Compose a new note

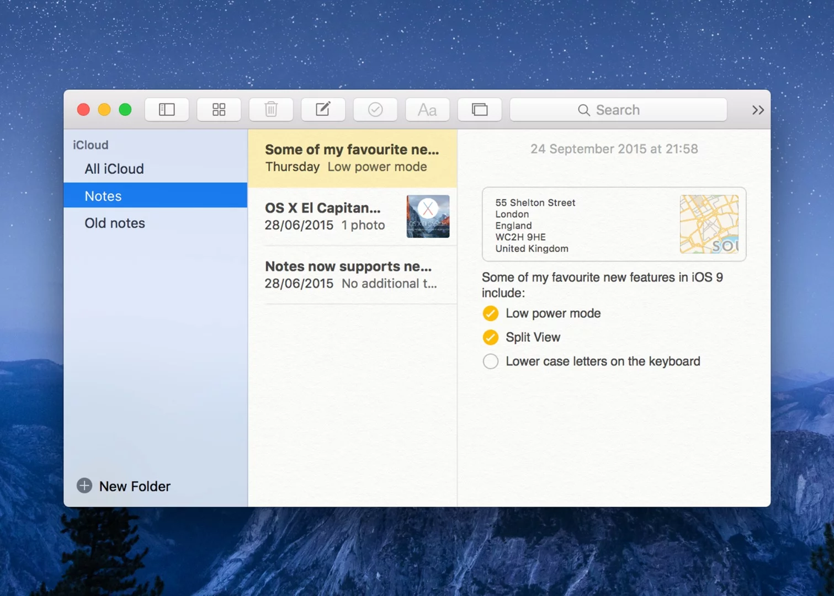[x=323, y=109]
